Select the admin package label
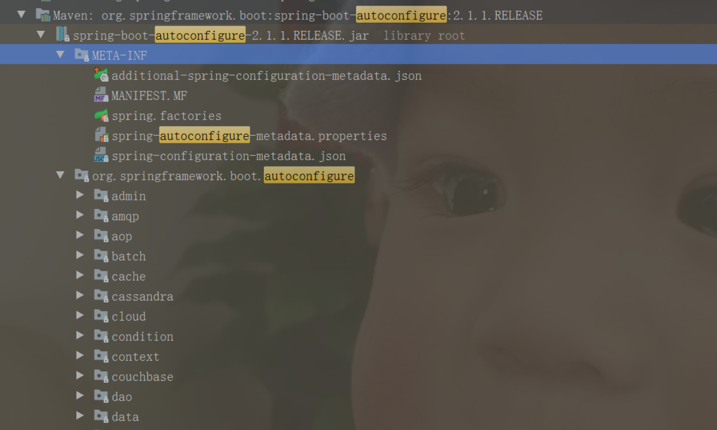 [128, 196]
